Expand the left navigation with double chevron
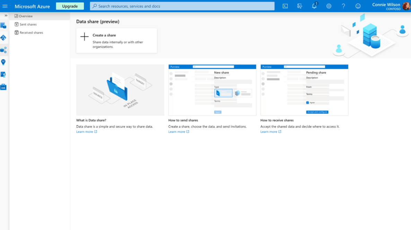 point(6,16)
